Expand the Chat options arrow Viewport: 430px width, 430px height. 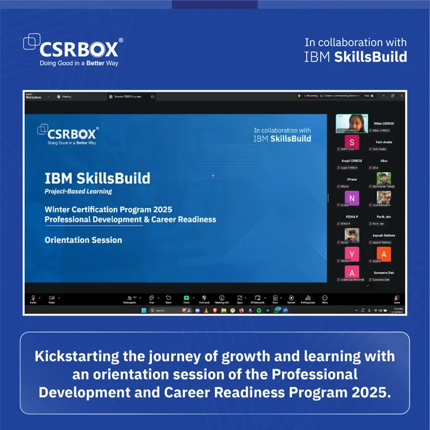(158, 298)
